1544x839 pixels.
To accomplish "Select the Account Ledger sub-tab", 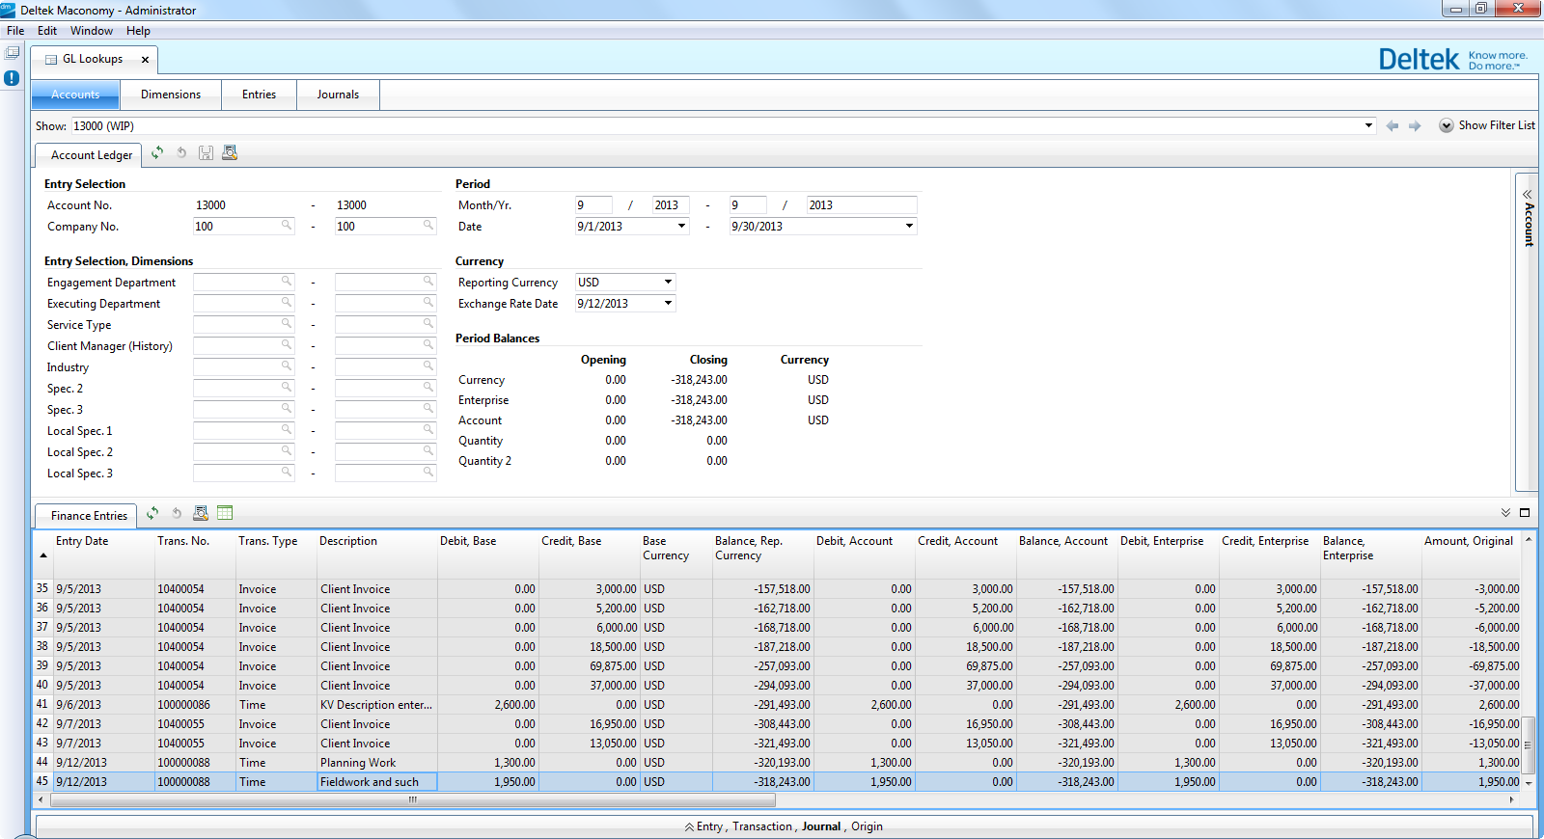I will tap(91, 154).
